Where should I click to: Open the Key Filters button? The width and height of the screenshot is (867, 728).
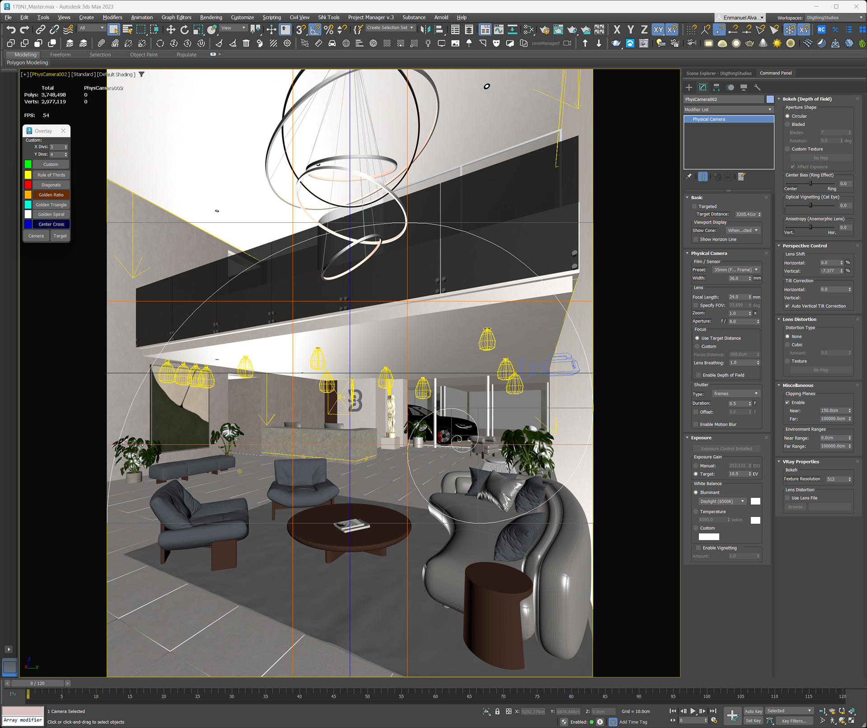tap(794, 721)
